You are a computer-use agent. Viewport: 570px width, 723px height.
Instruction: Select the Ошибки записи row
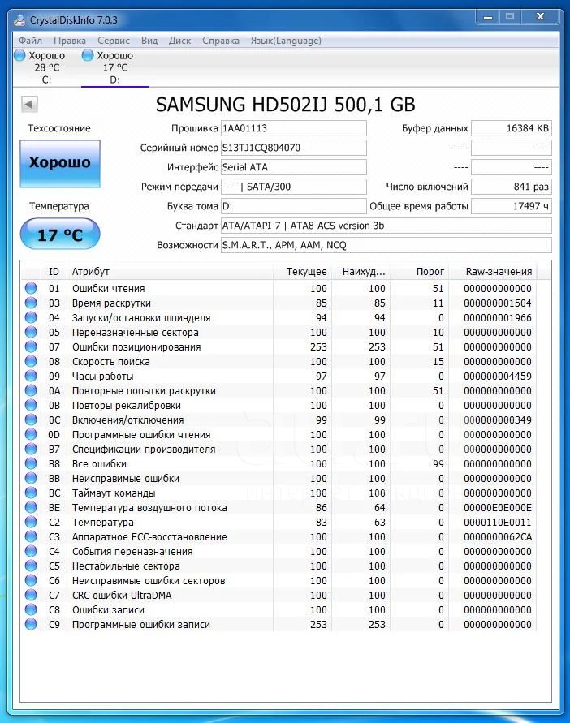279,609
